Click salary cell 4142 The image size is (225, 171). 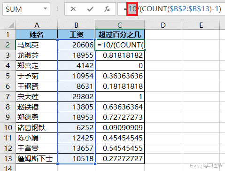click(76, 66)
